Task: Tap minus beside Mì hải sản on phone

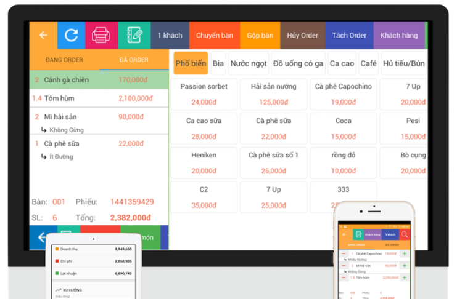Action: point(344,266)
